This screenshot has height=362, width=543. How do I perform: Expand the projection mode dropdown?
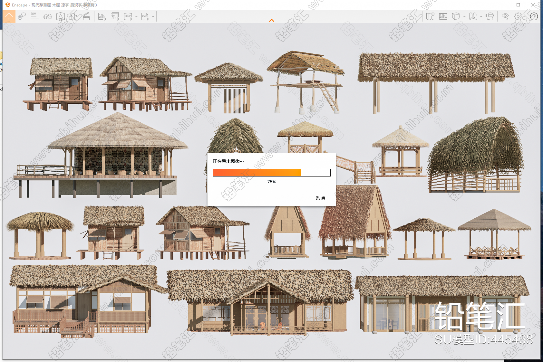[464, 16]
